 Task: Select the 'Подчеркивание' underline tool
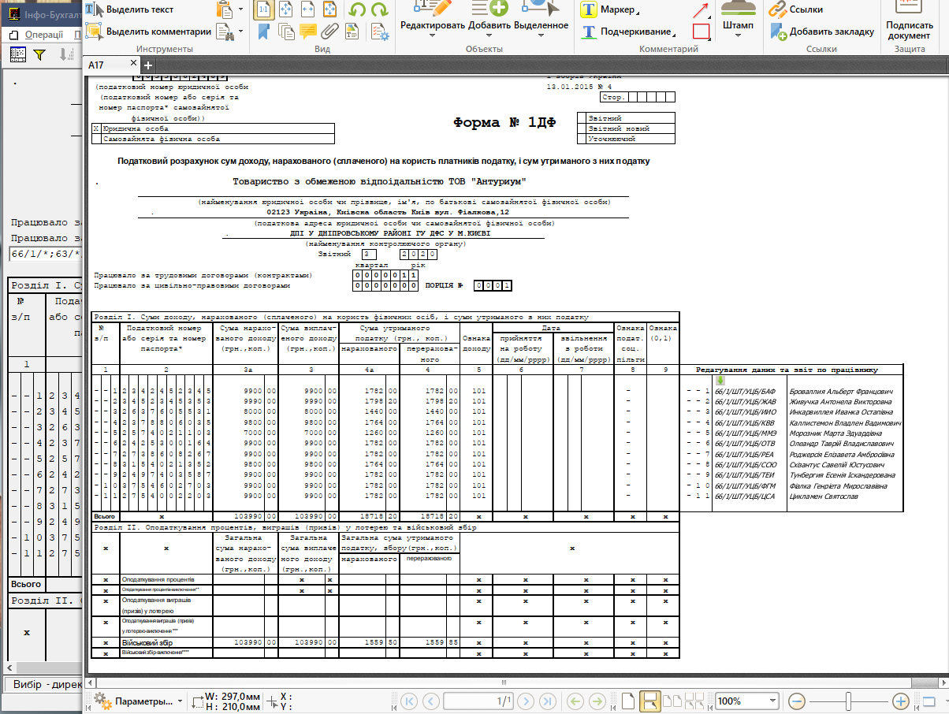(x=629, y=32)
